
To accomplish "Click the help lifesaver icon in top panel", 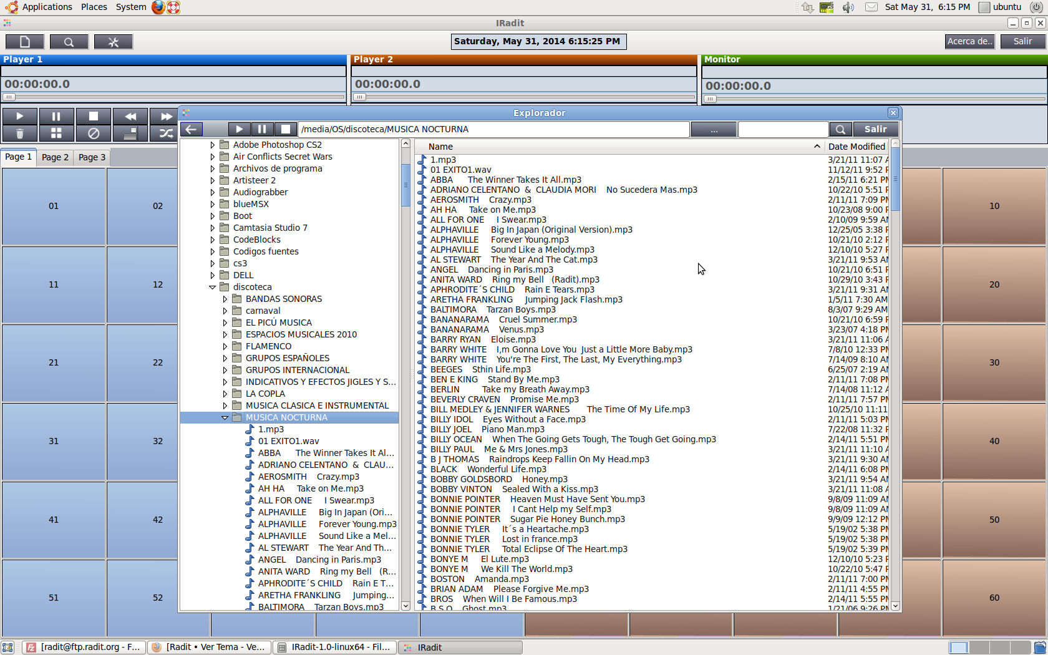I will coord(173,7).
